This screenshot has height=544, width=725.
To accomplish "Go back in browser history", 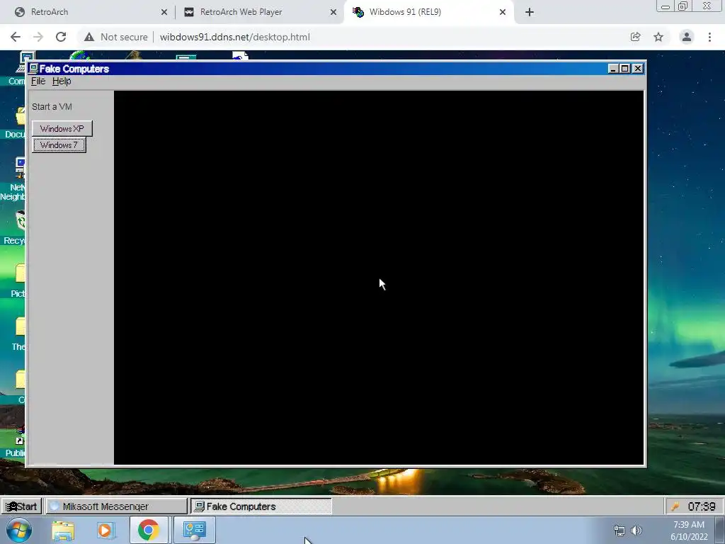I will [x=16, y=37].
